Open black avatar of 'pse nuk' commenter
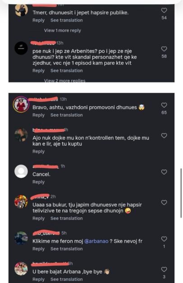The width and height of the screenshot is (183, 283). [21, 48]
